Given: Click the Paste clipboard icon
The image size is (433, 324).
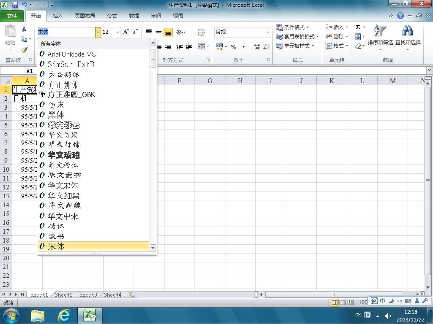Looking at the screenshot, I should click(x=10, y=30).
